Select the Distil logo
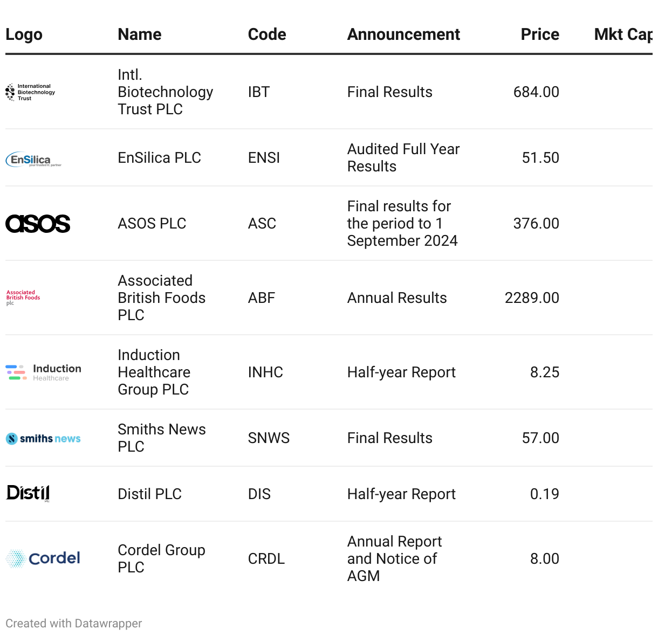Viewport: 658px width, 636px height. tap(28, 493)
